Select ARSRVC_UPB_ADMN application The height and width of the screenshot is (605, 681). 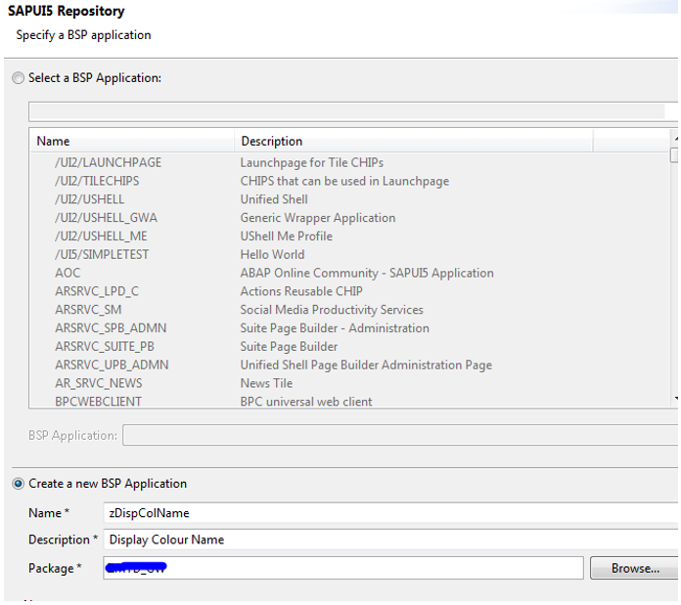point(350,366)
